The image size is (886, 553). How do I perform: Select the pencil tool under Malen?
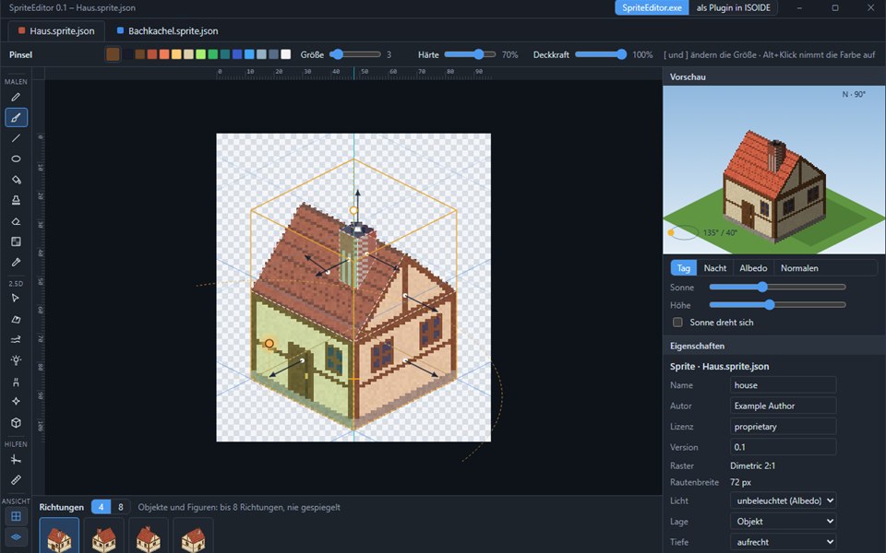[x=16, y=97]
